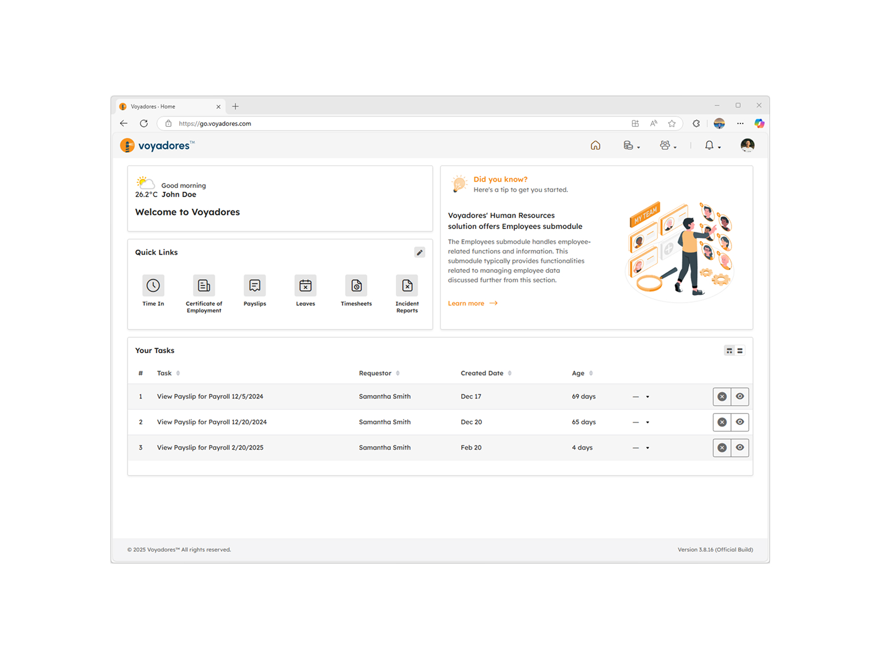
Task: View the Payroll 12/20/2024 task with eye icon
Action: (740, 422)
